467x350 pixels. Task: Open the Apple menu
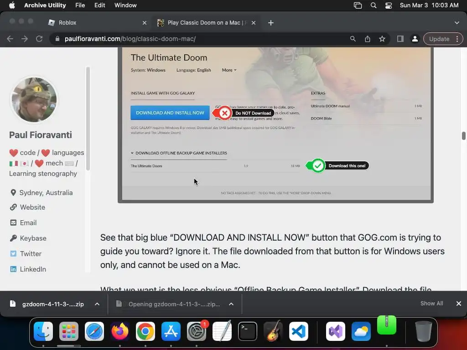12,5
